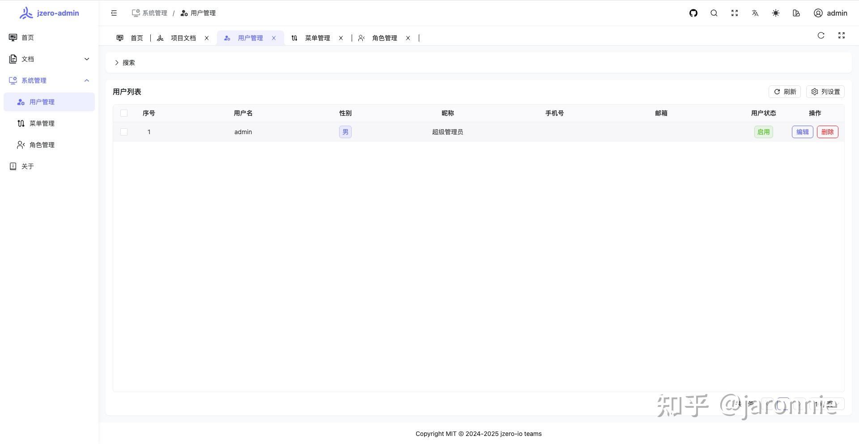Click the 刷新 button

point(785,92)
